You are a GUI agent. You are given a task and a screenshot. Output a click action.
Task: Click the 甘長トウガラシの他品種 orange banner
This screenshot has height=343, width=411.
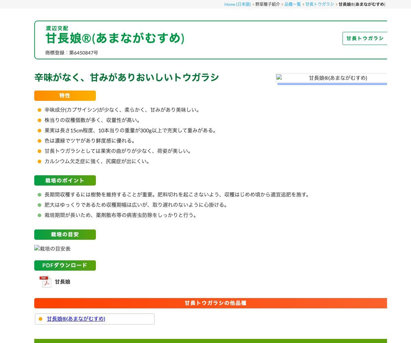tap(215, 303)
